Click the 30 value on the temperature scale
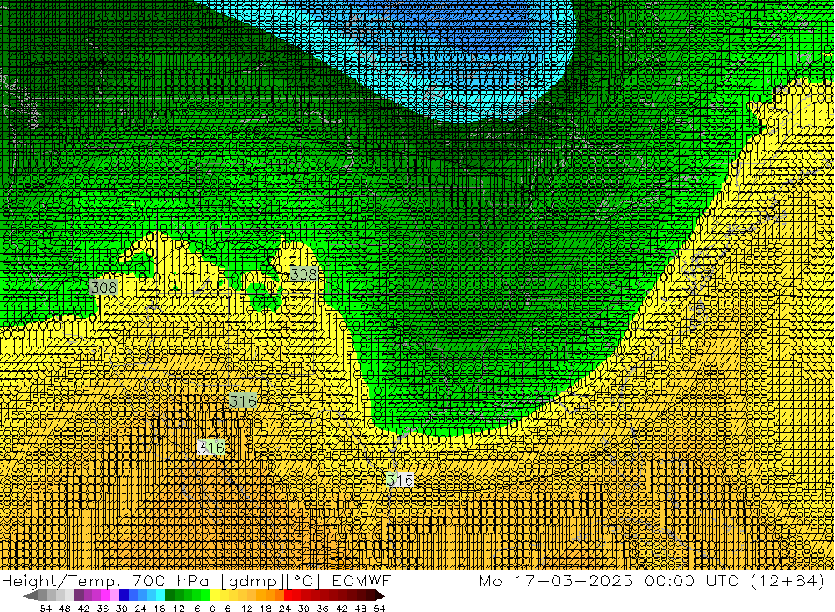The image size is (835, 612). 304,609
